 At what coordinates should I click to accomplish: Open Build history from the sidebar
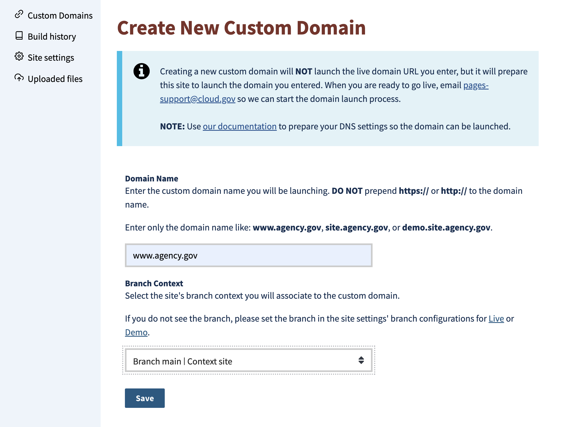[x=52, y=36]
